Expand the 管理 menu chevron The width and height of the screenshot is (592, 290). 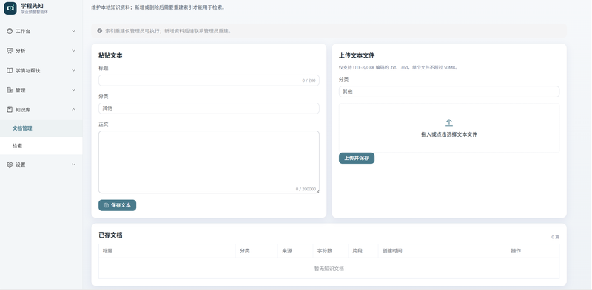[73, 90]
